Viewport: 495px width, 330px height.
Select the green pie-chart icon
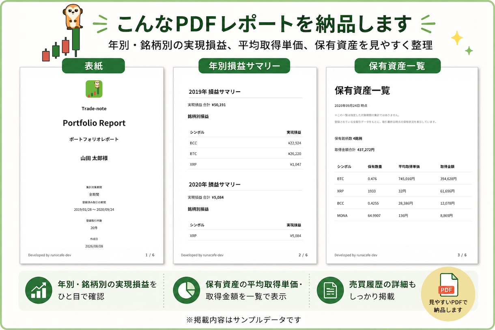[x=187, y=290]
